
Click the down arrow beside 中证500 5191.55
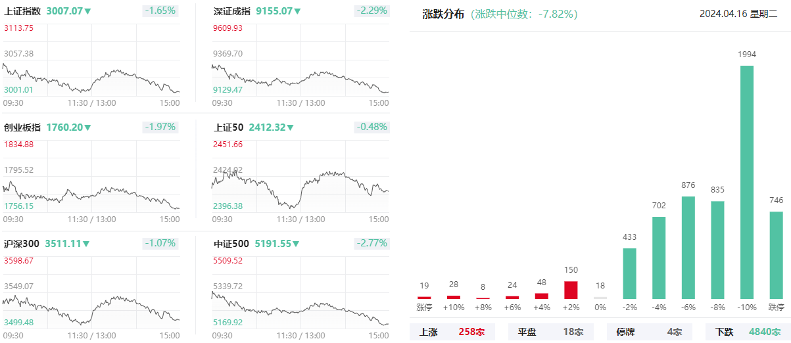[296, 244]
